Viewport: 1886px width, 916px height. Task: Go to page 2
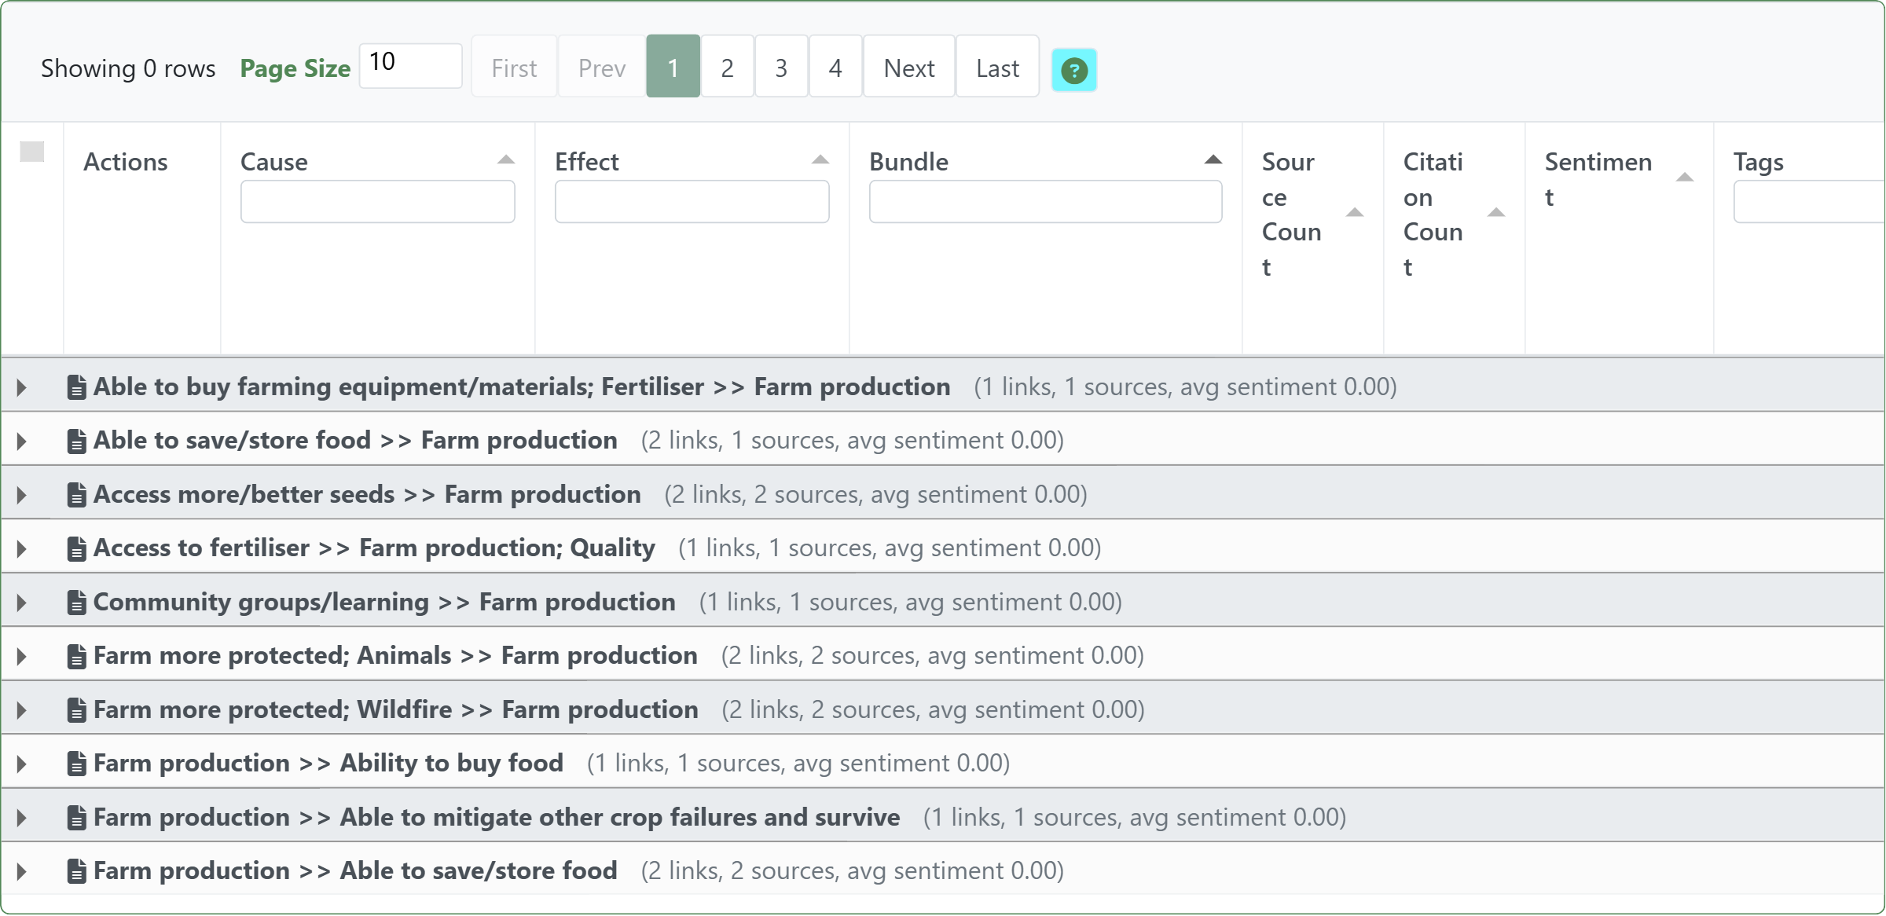click(727, 68)
